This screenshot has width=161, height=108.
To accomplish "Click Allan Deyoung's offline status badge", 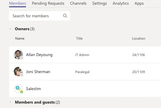I will tap(22, 58).
